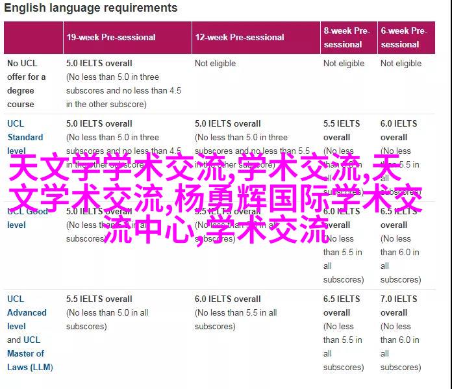Click the 8-week Pre-sessional column header

tap(349, 38)
